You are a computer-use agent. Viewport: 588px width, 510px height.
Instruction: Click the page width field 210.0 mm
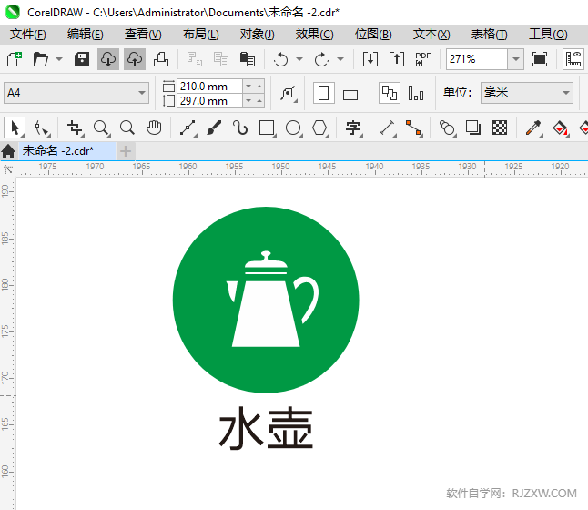tap(209, 87)
